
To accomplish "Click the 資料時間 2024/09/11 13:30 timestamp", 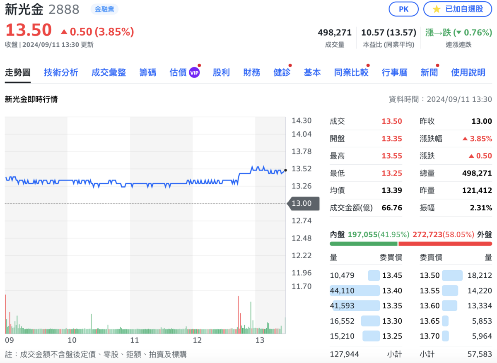I will point(440,99).
